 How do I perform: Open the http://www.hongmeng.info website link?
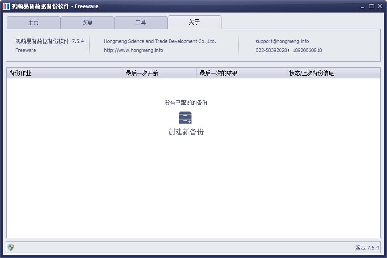pos(133,50)
